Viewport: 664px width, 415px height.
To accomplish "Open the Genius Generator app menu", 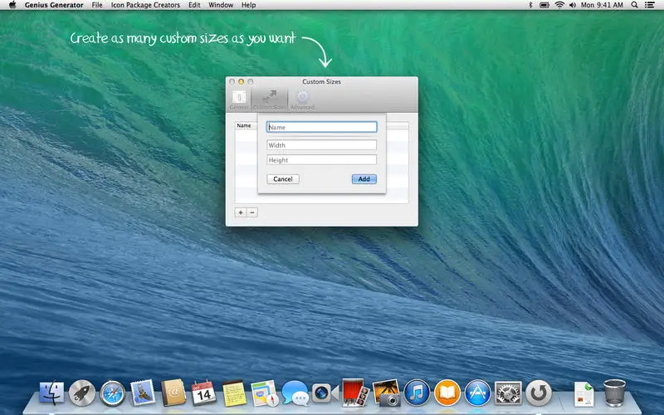I will pos(54,5).
